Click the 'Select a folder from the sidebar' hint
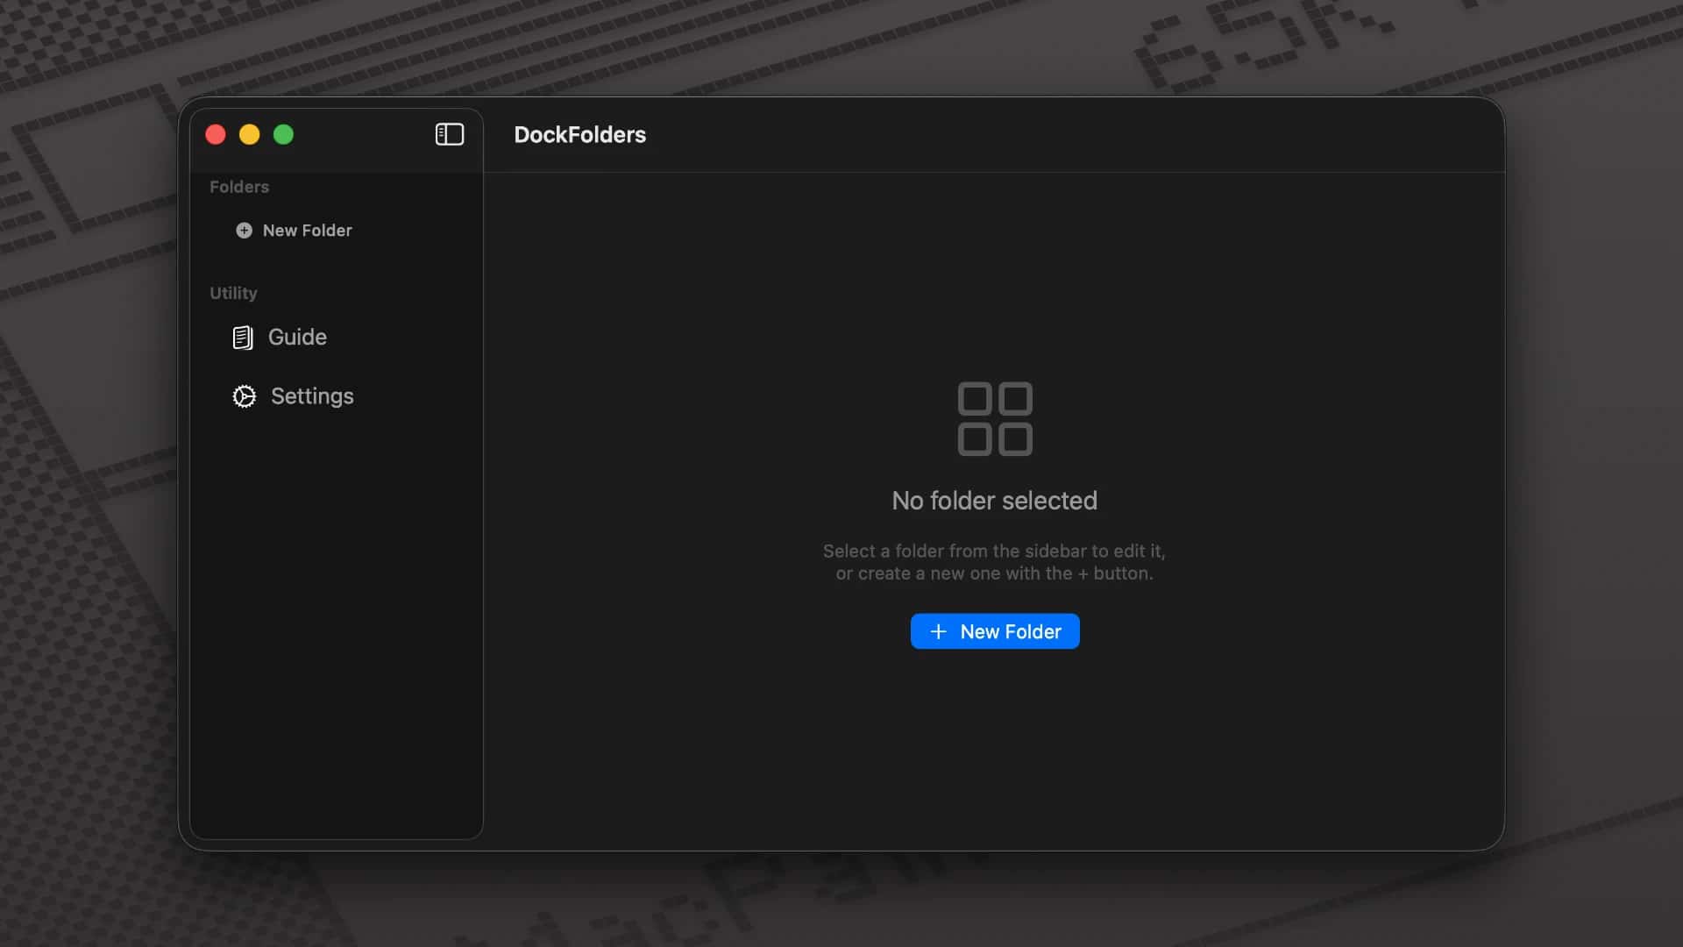Viewport: 1683px width, 947px height. 994,562
